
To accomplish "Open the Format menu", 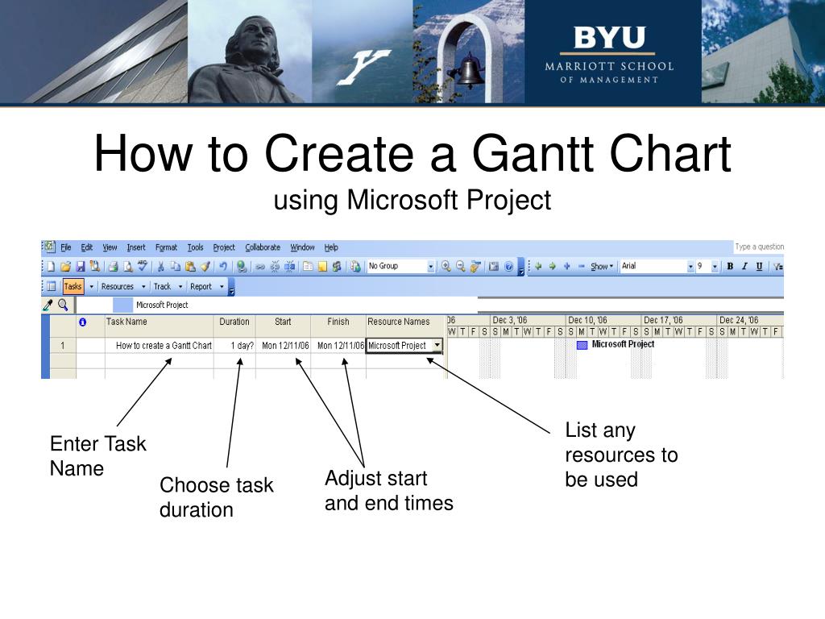I will pyautogui.click(x=166, y=247).
